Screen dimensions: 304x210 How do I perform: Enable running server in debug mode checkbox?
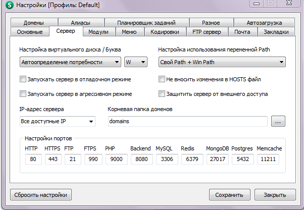coord(23,79)
